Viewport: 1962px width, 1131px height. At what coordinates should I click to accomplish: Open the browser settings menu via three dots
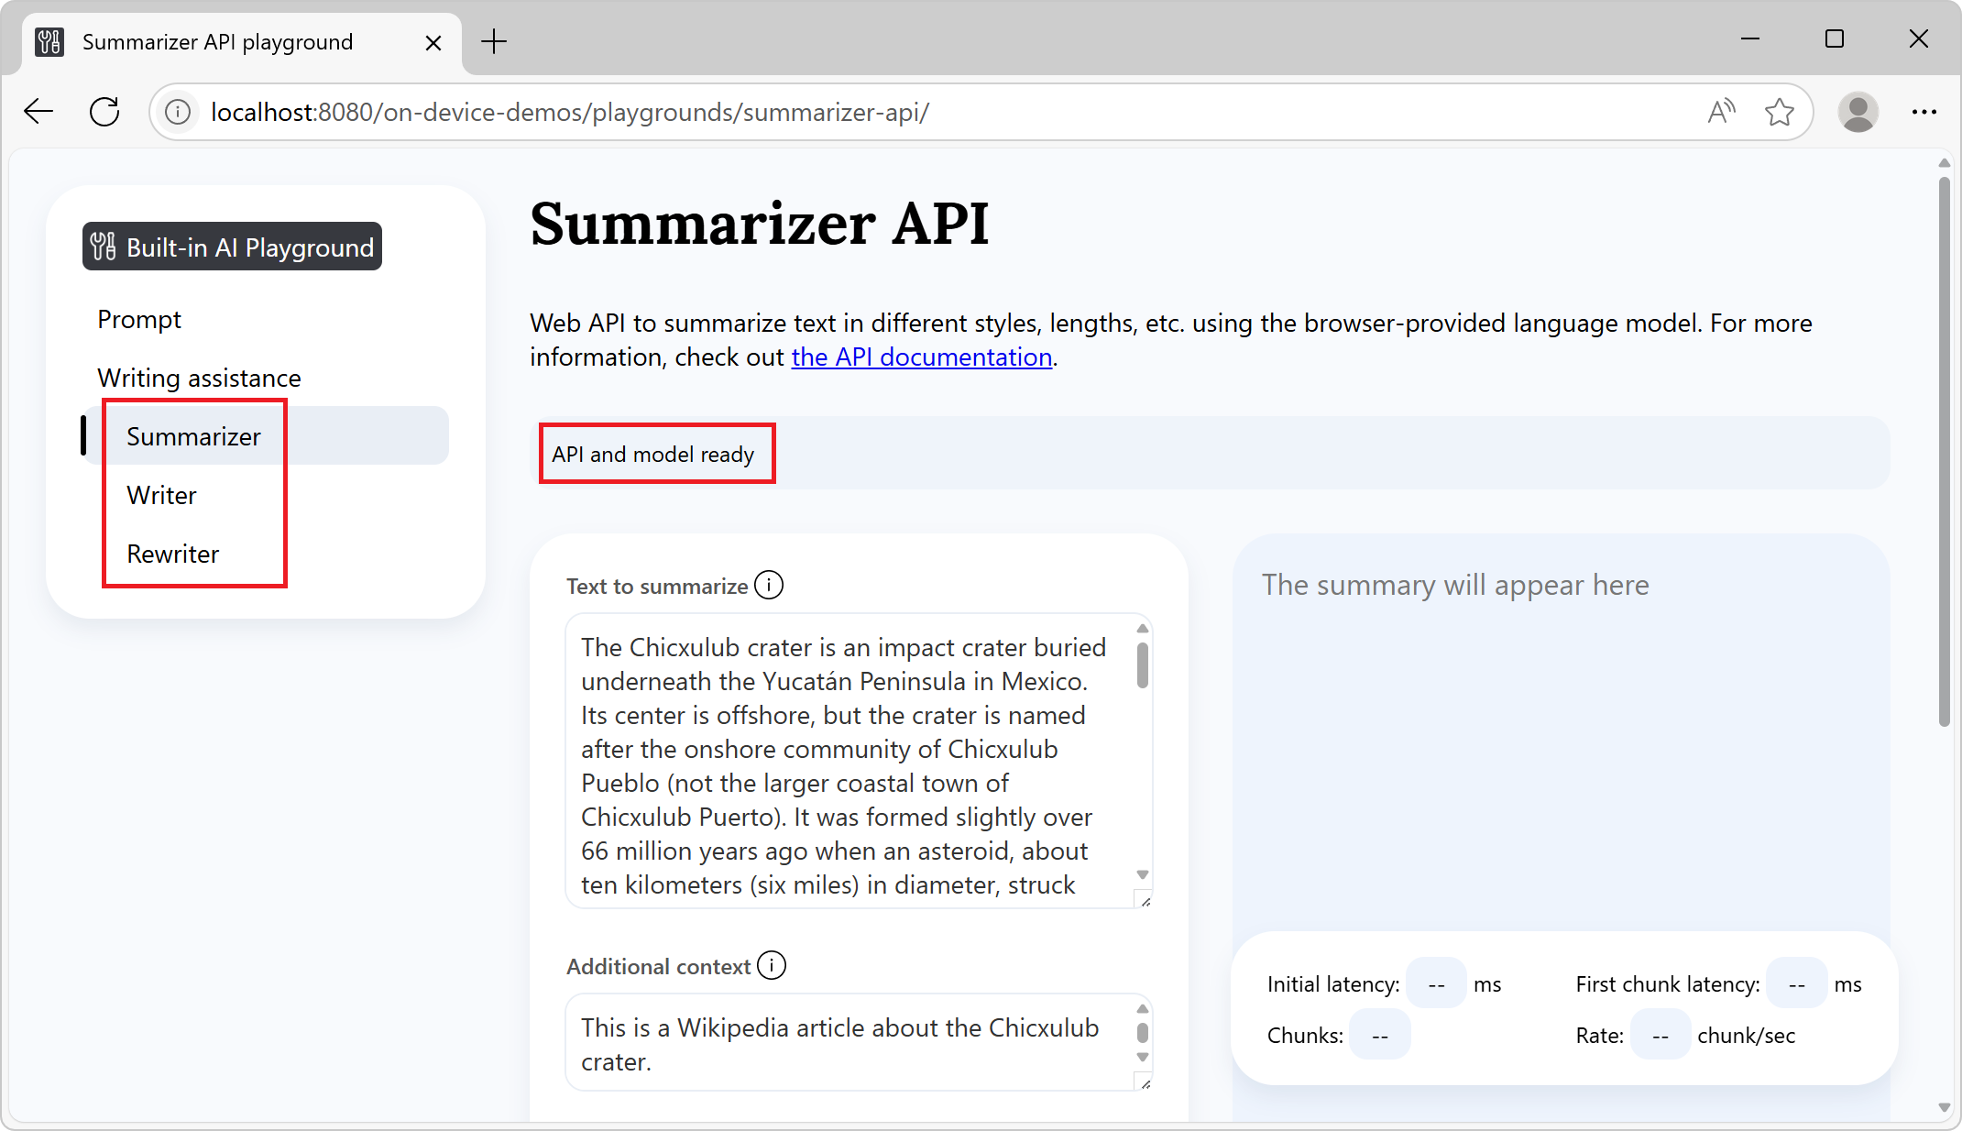click(1924, 111)
